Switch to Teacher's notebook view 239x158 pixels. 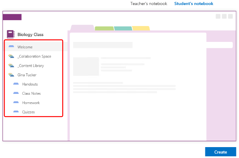[x=149, y=3]
